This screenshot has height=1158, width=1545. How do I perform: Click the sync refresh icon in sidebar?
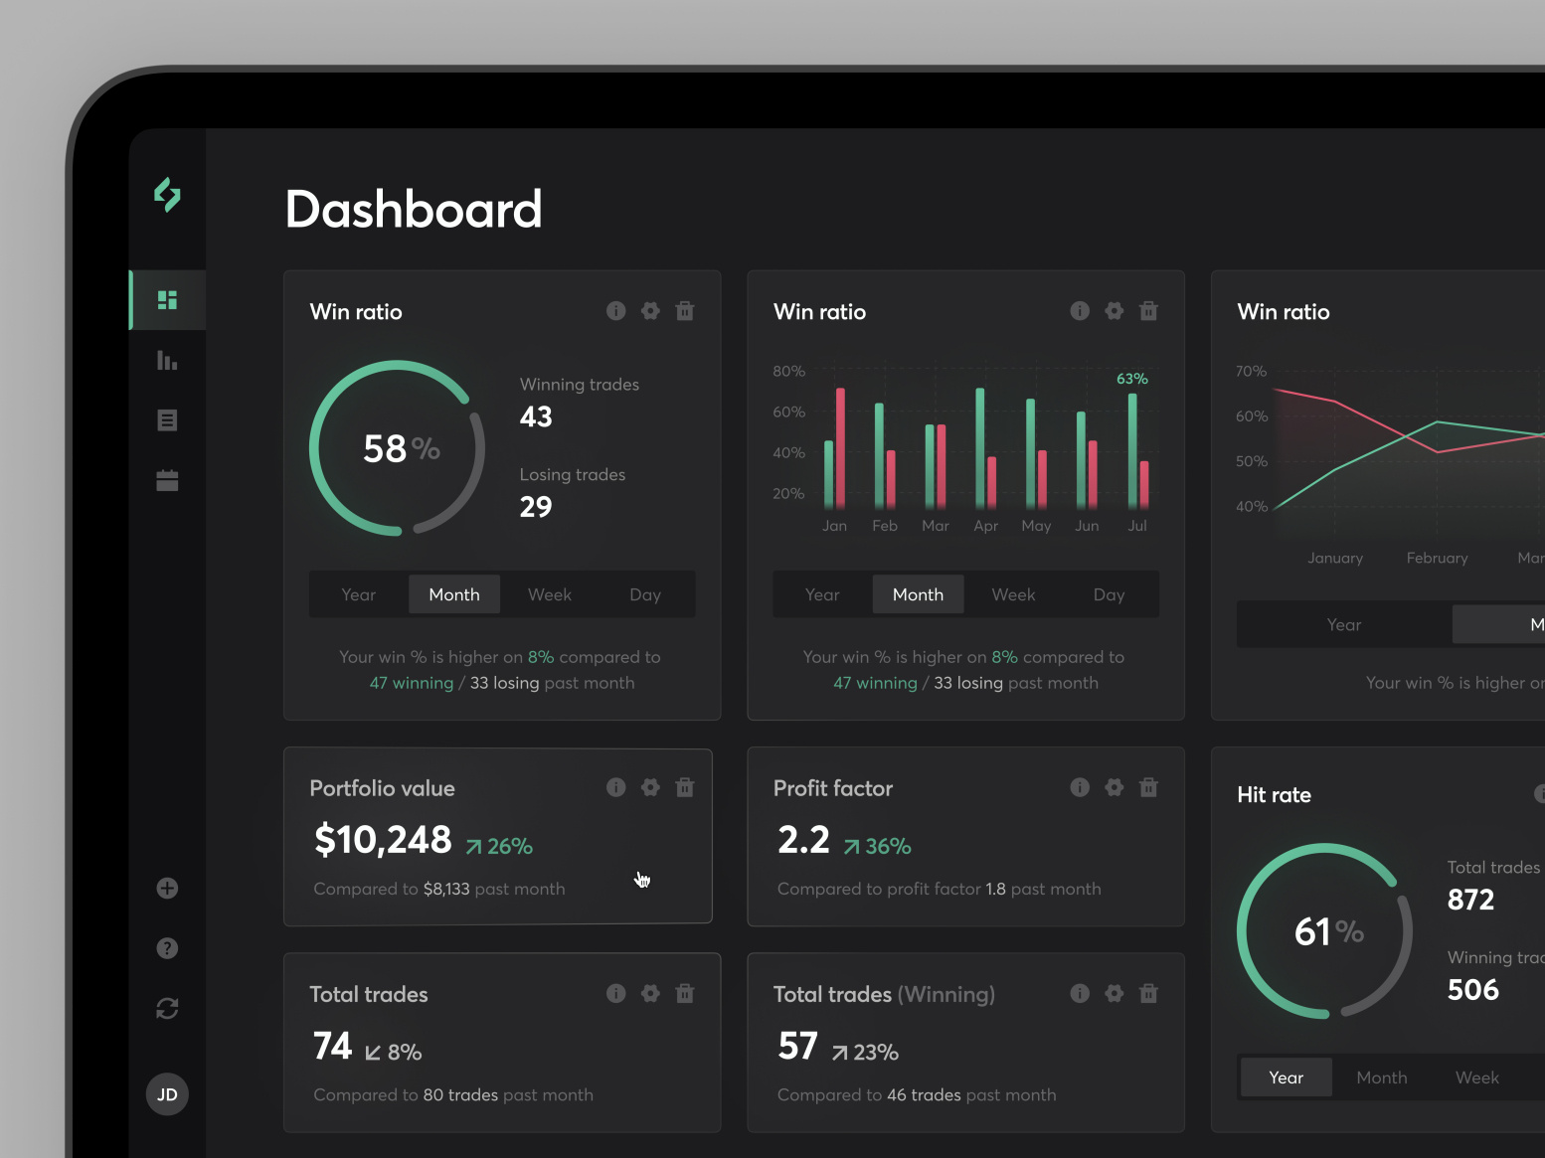tap(166, 1008)
